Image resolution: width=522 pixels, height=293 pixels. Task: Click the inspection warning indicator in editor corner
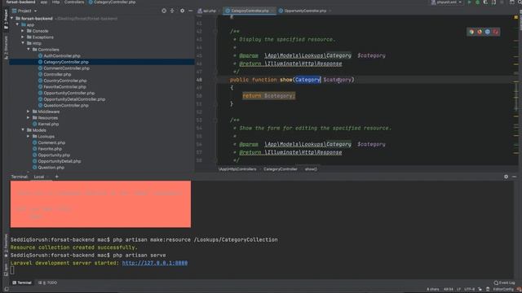click(516, 17)
